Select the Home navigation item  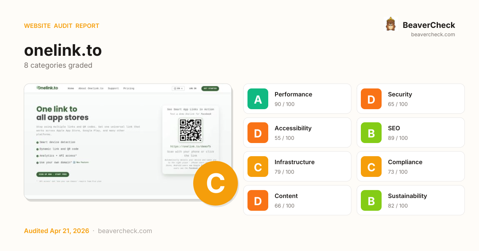click(x=71, y=88)
